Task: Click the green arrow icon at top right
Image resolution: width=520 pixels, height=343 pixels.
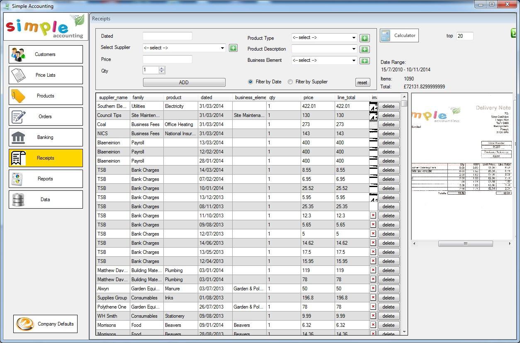Action: [514, 34]
